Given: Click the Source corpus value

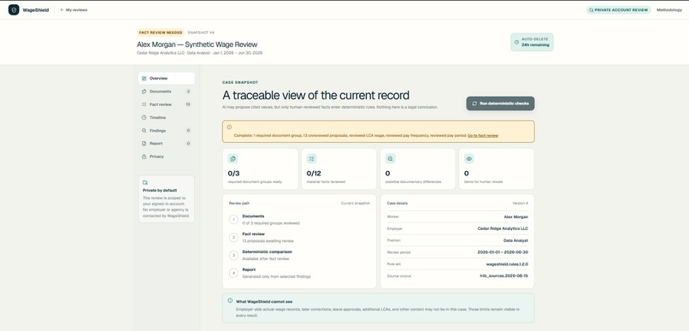Looking at the screenshot, I should tap(504, 276).
